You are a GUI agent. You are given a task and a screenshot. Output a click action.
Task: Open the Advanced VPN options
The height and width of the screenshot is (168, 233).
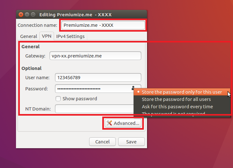(123, 123)
